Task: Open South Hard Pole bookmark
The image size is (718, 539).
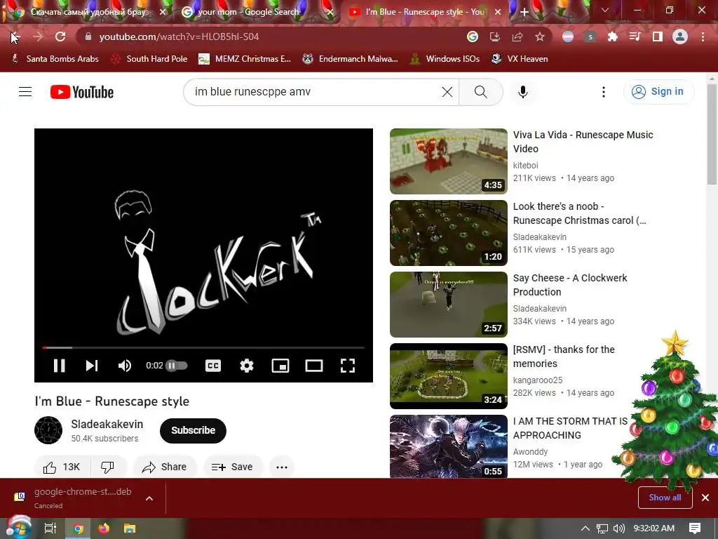Action: coord(150,59)
